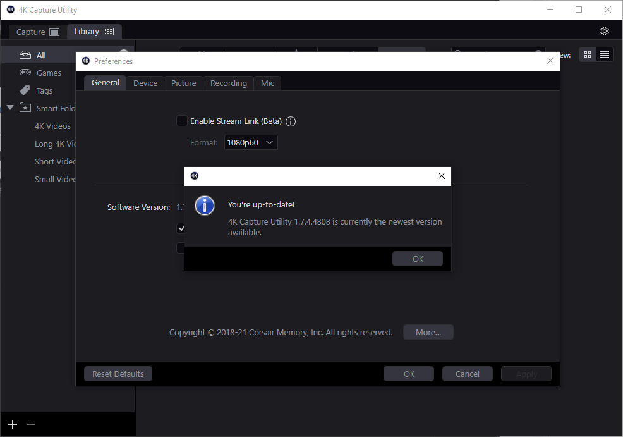Open settings gear in main window
Viewport: 623px width, 437px height.
coord(604,31)
